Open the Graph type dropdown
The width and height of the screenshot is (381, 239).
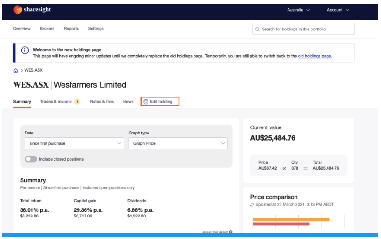click(178, 143)
